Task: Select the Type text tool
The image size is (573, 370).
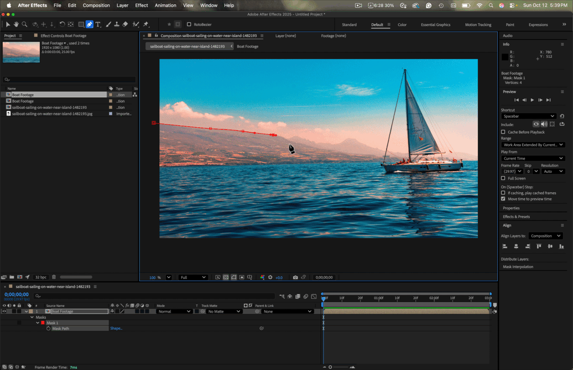Action: pyautogui.click(x=98, y=24)
